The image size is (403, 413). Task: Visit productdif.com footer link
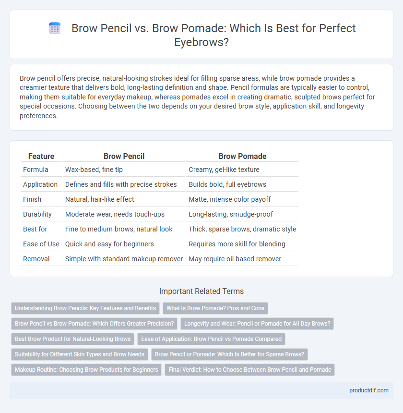coord(369,390)
